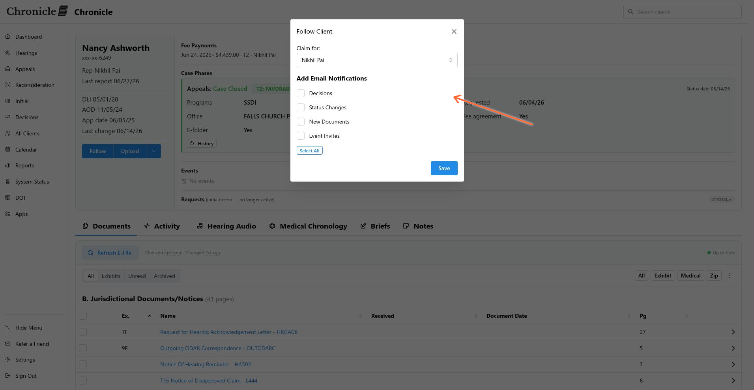This screenshot has height=390, width=754.
Task: Open the dropdown arrow beside Upload
Action: (x=154, y=151)
